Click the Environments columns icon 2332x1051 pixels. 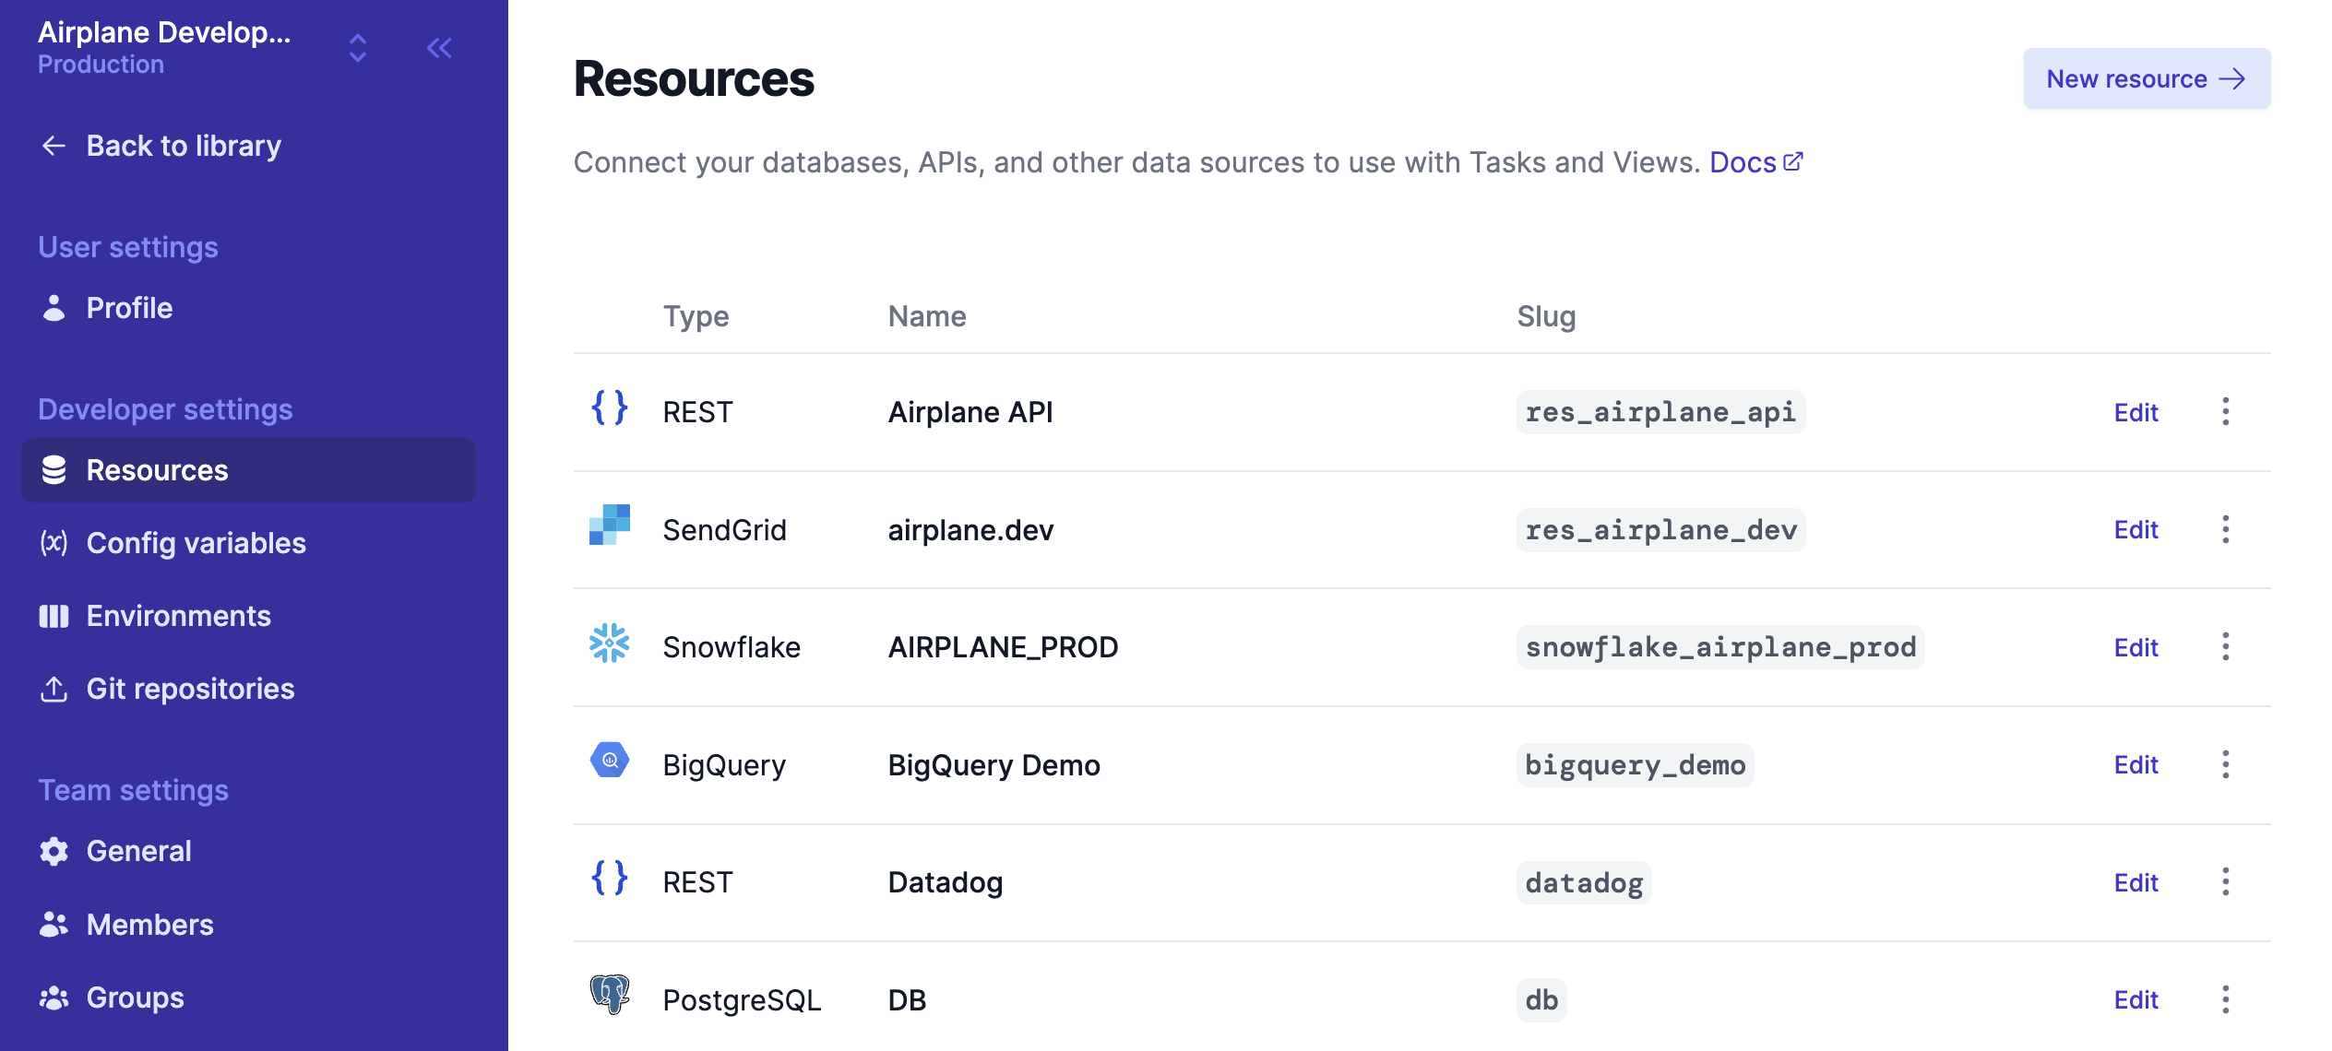click(54, 616)
